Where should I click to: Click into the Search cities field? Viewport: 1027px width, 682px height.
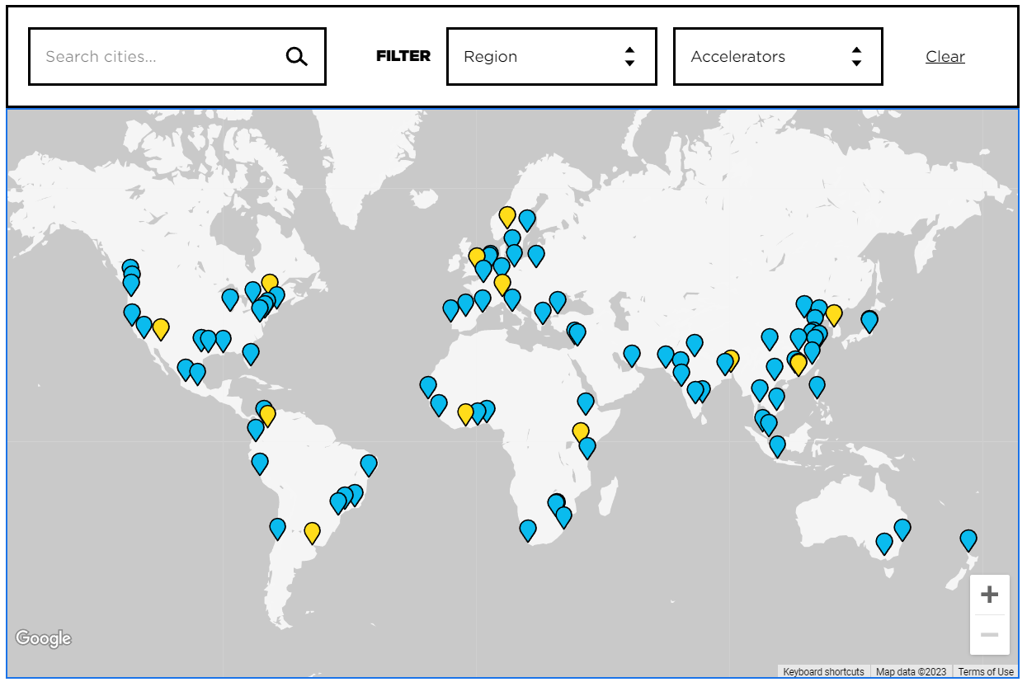(157, 57)
